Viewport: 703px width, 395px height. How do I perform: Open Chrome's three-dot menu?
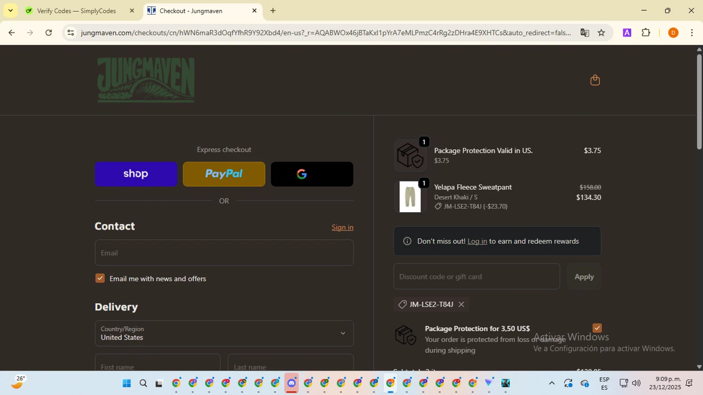[x=692, y=33]
